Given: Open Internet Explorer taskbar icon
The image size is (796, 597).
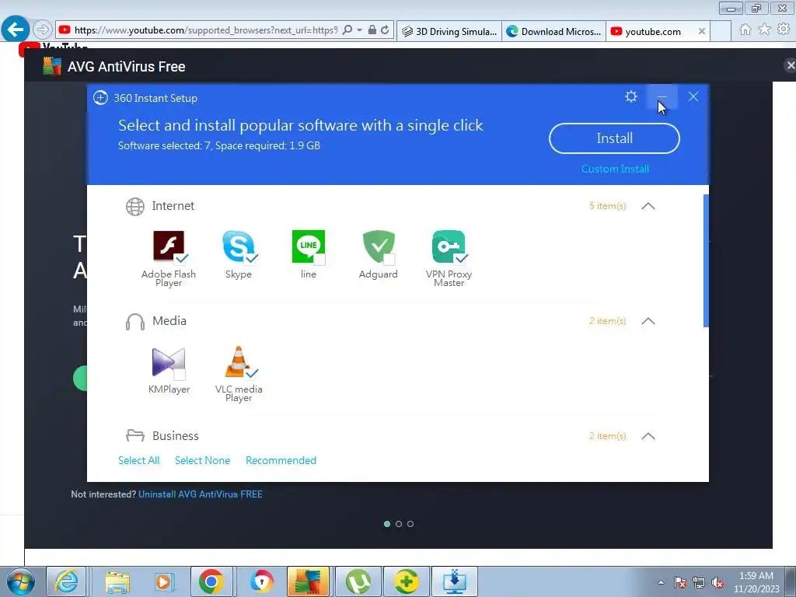Looking at the screenshot, I should tap(67, 581).
